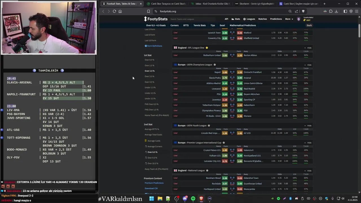Select Under 2.5 % first stat

pyautogui.click(x=150, y=93)
